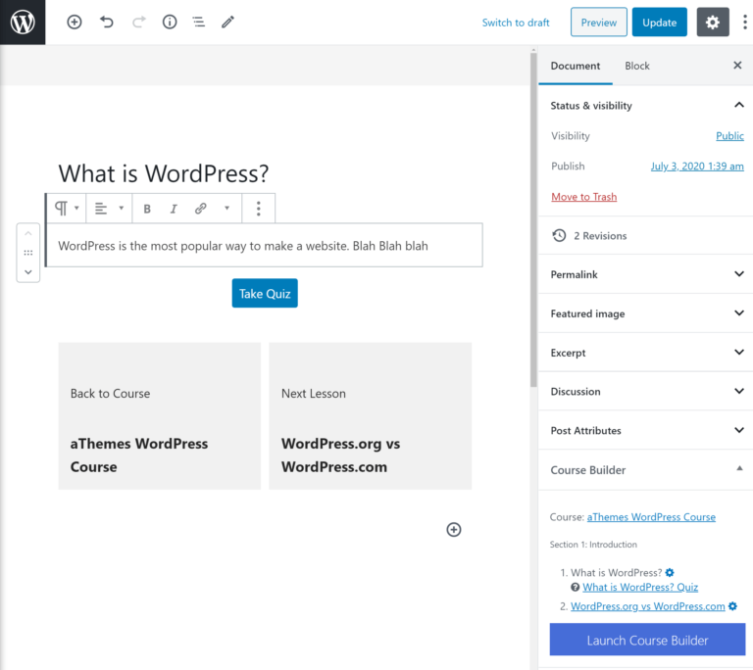Open the Add block inserter in top toolbar

coord(74,23)
